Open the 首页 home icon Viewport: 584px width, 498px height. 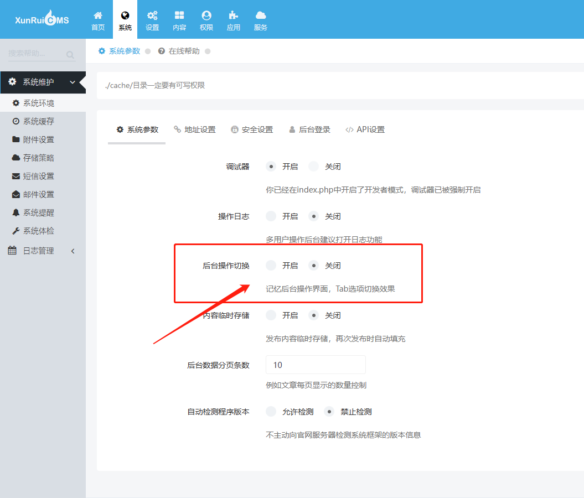click(x=98, y=15)
